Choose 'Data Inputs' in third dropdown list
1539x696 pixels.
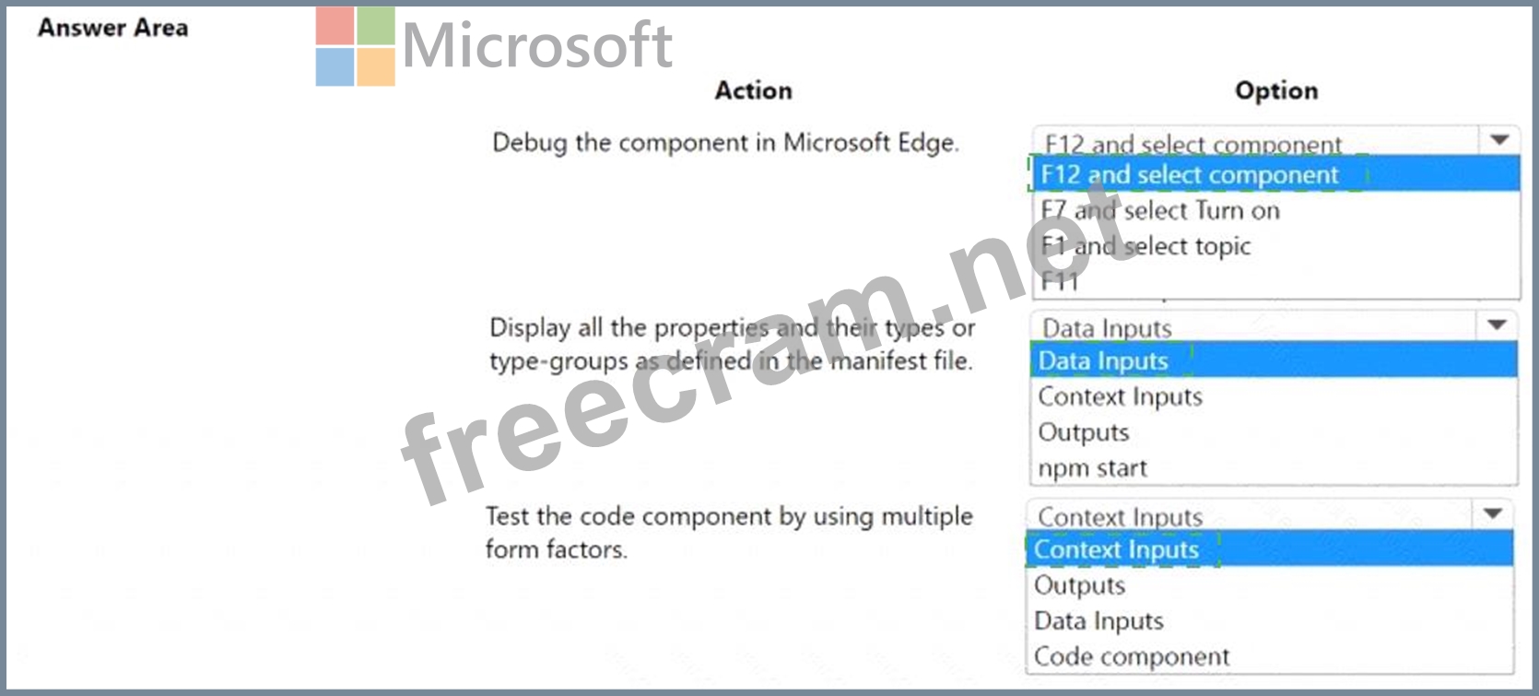click(x=1098, y=621)
